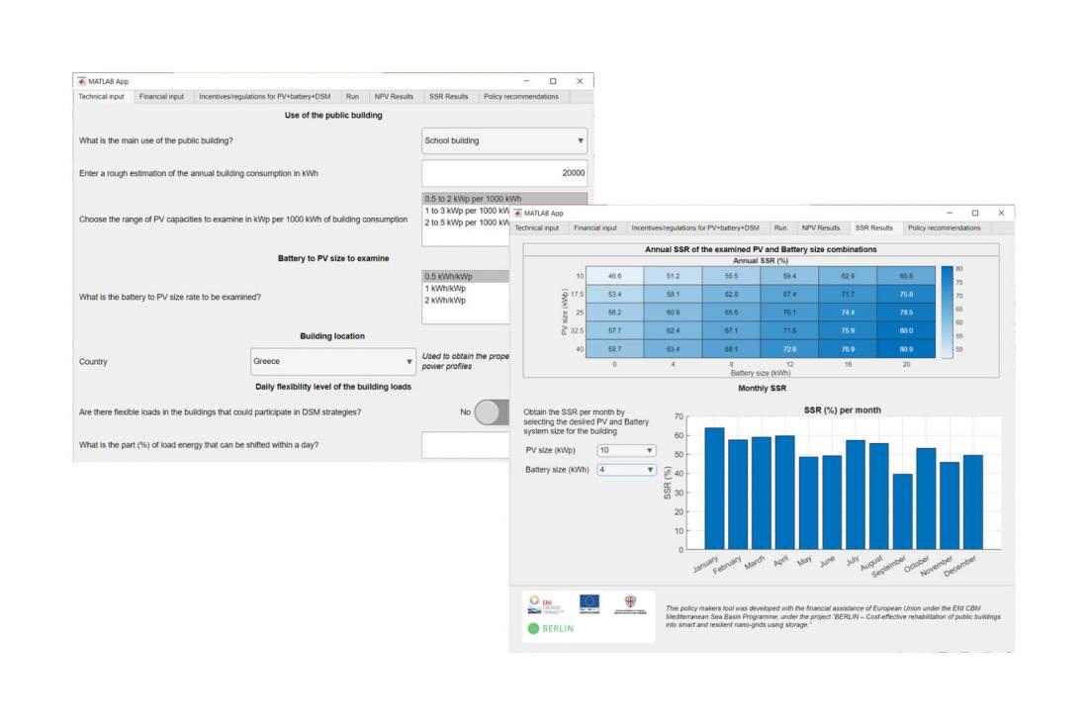1088x725 pixels.
Task: Select the 1 to 3 kWp per 1000 kWh option
Action: [x=466, y=211]
